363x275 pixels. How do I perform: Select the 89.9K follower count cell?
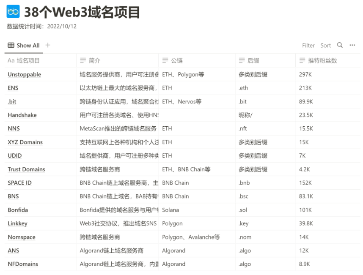click(x=328, y=101)
